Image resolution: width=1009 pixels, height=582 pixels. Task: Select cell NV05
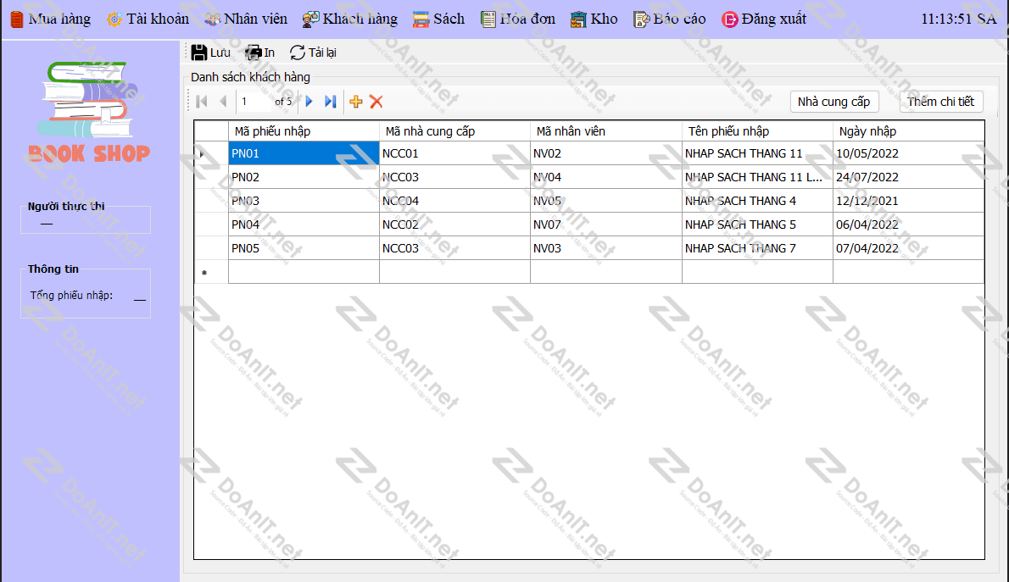tap(606, 201)
